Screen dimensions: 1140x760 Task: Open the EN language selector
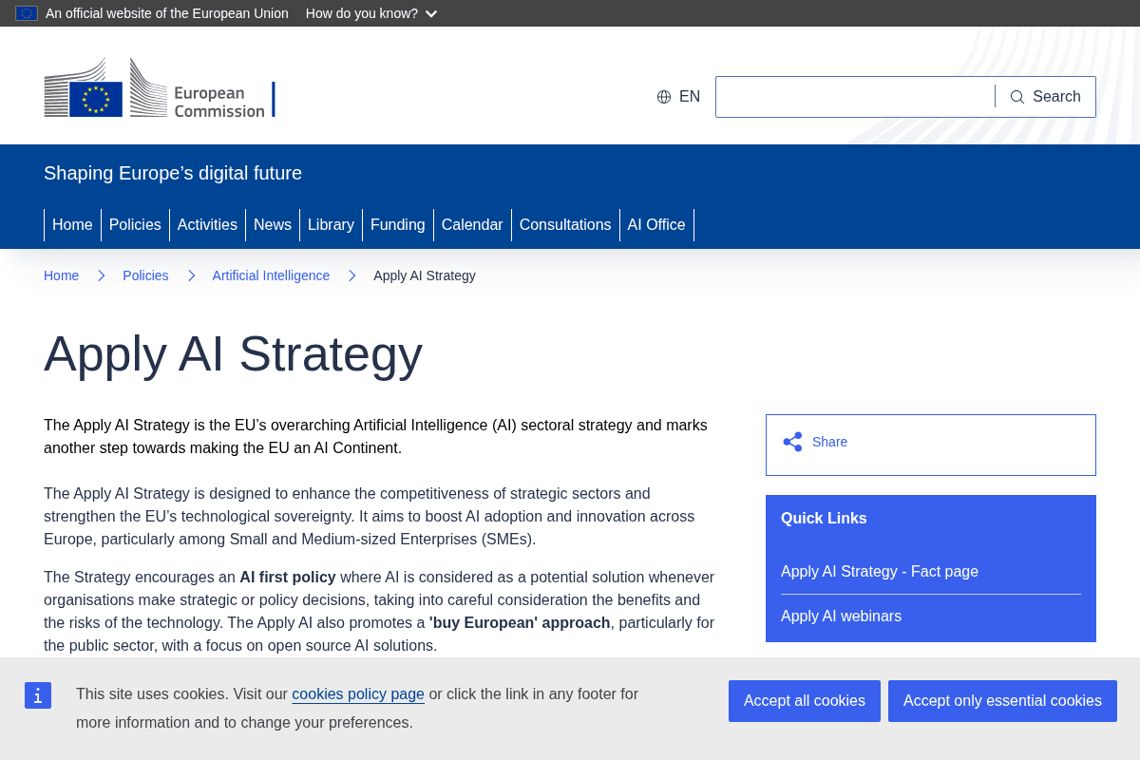[x=678, y=96]
